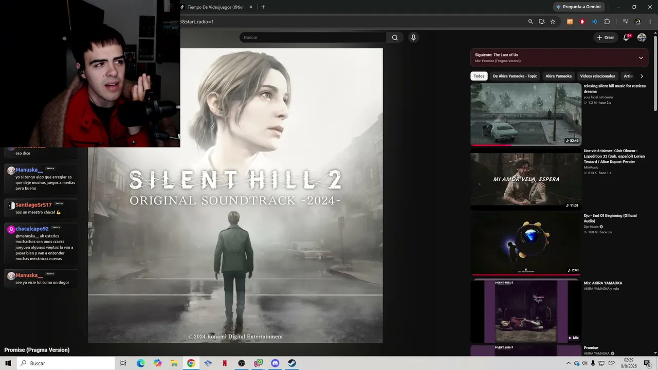
Task: Open the Windows Start menu
Action: coord(8,363)
